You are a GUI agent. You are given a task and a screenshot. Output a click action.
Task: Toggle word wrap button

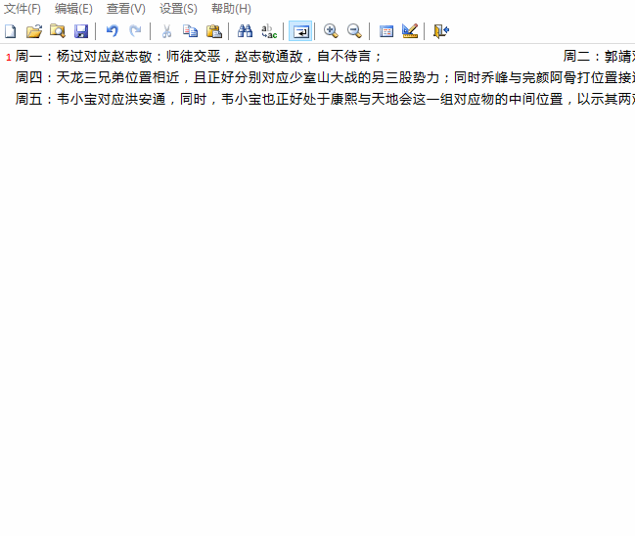click(x=300, y=31)
